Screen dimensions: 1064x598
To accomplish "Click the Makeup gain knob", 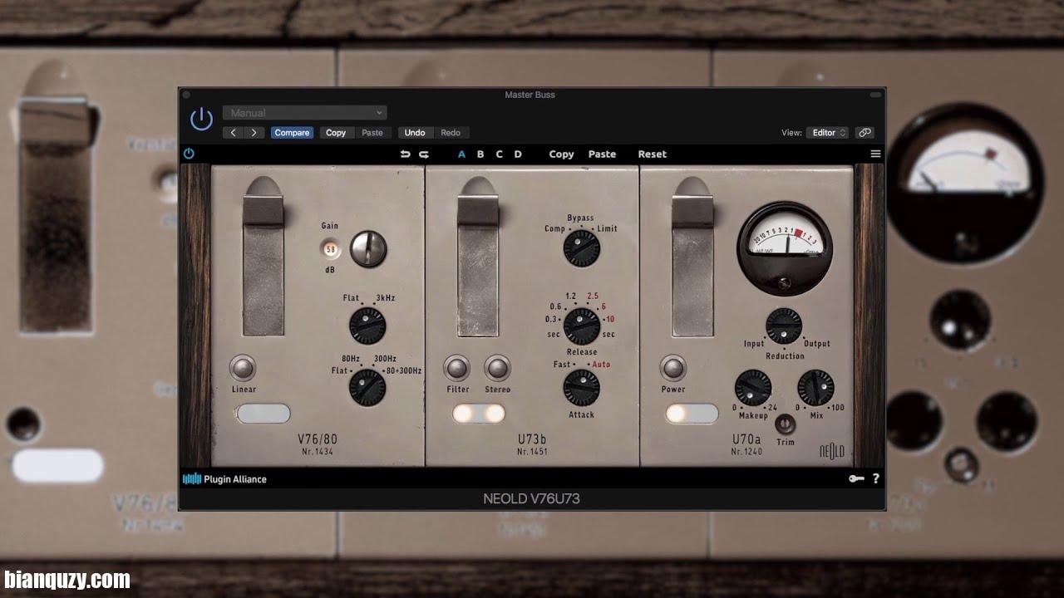I will pyautogui.click(x=753, y=388).
